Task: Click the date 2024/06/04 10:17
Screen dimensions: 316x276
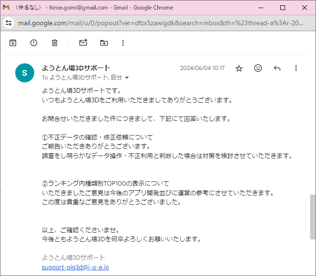Action: [x=202, y=68]
